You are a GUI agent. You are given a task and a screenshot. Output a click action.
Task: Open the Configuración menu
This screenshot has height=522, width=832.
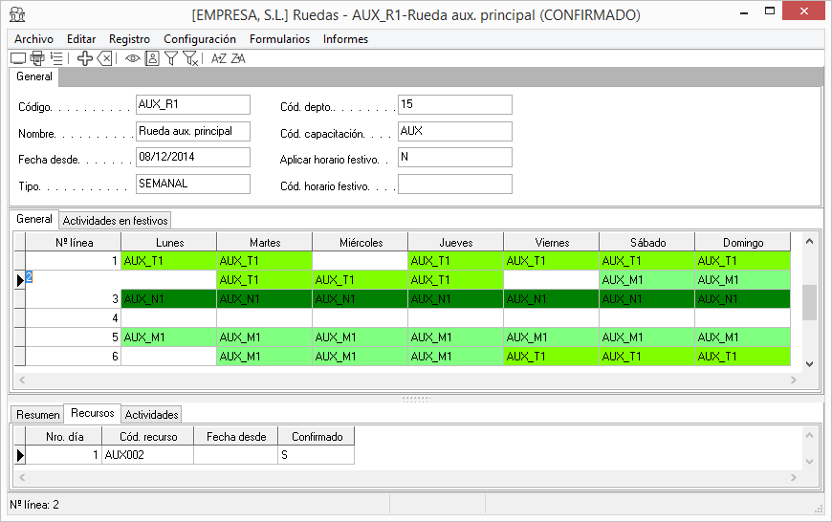point(200,39)
